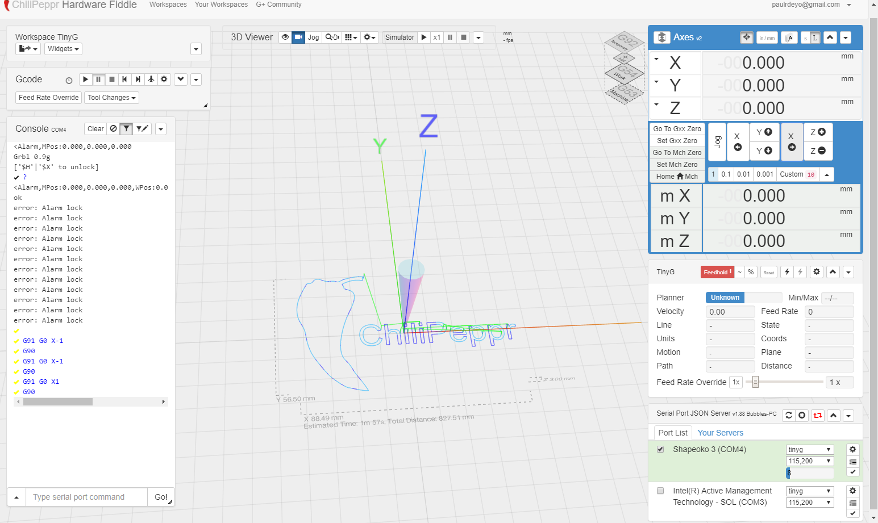The image size is (878, 523).
Task: Open the Z axis dropdown caret
Action: [x=657, y=104]
